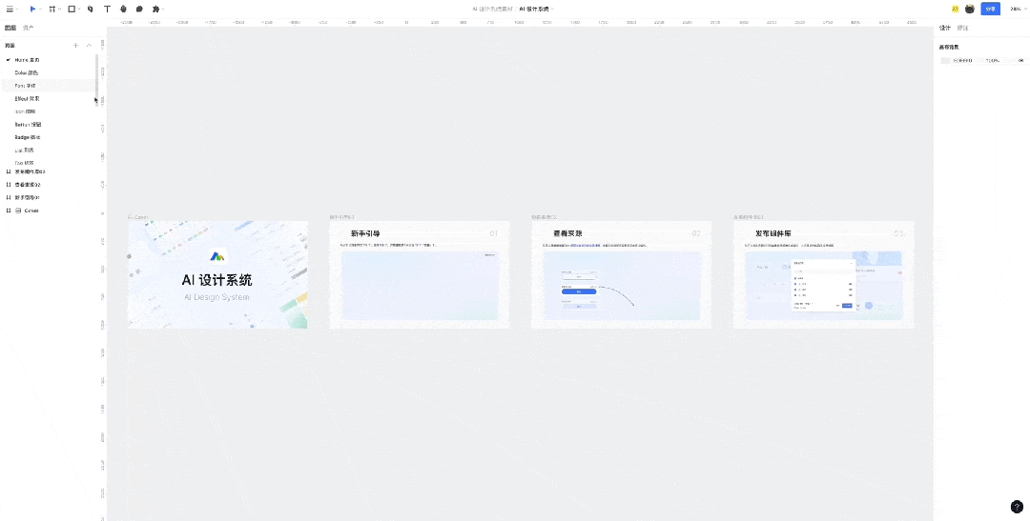Select the Frame tool
This screenshot has width=1030, height=521.
[51, 9]
